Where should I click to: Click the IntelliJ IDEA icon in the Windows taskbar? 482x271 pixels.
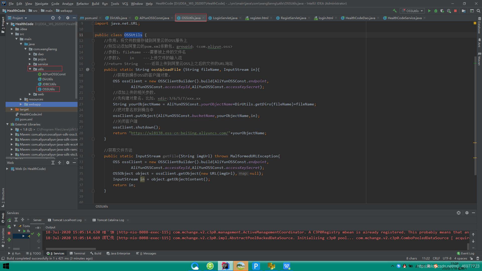coord(225,266)
